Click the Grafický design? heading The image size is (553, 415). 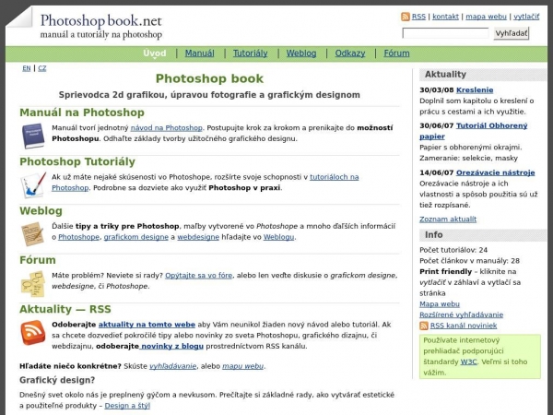coord(57,380)
